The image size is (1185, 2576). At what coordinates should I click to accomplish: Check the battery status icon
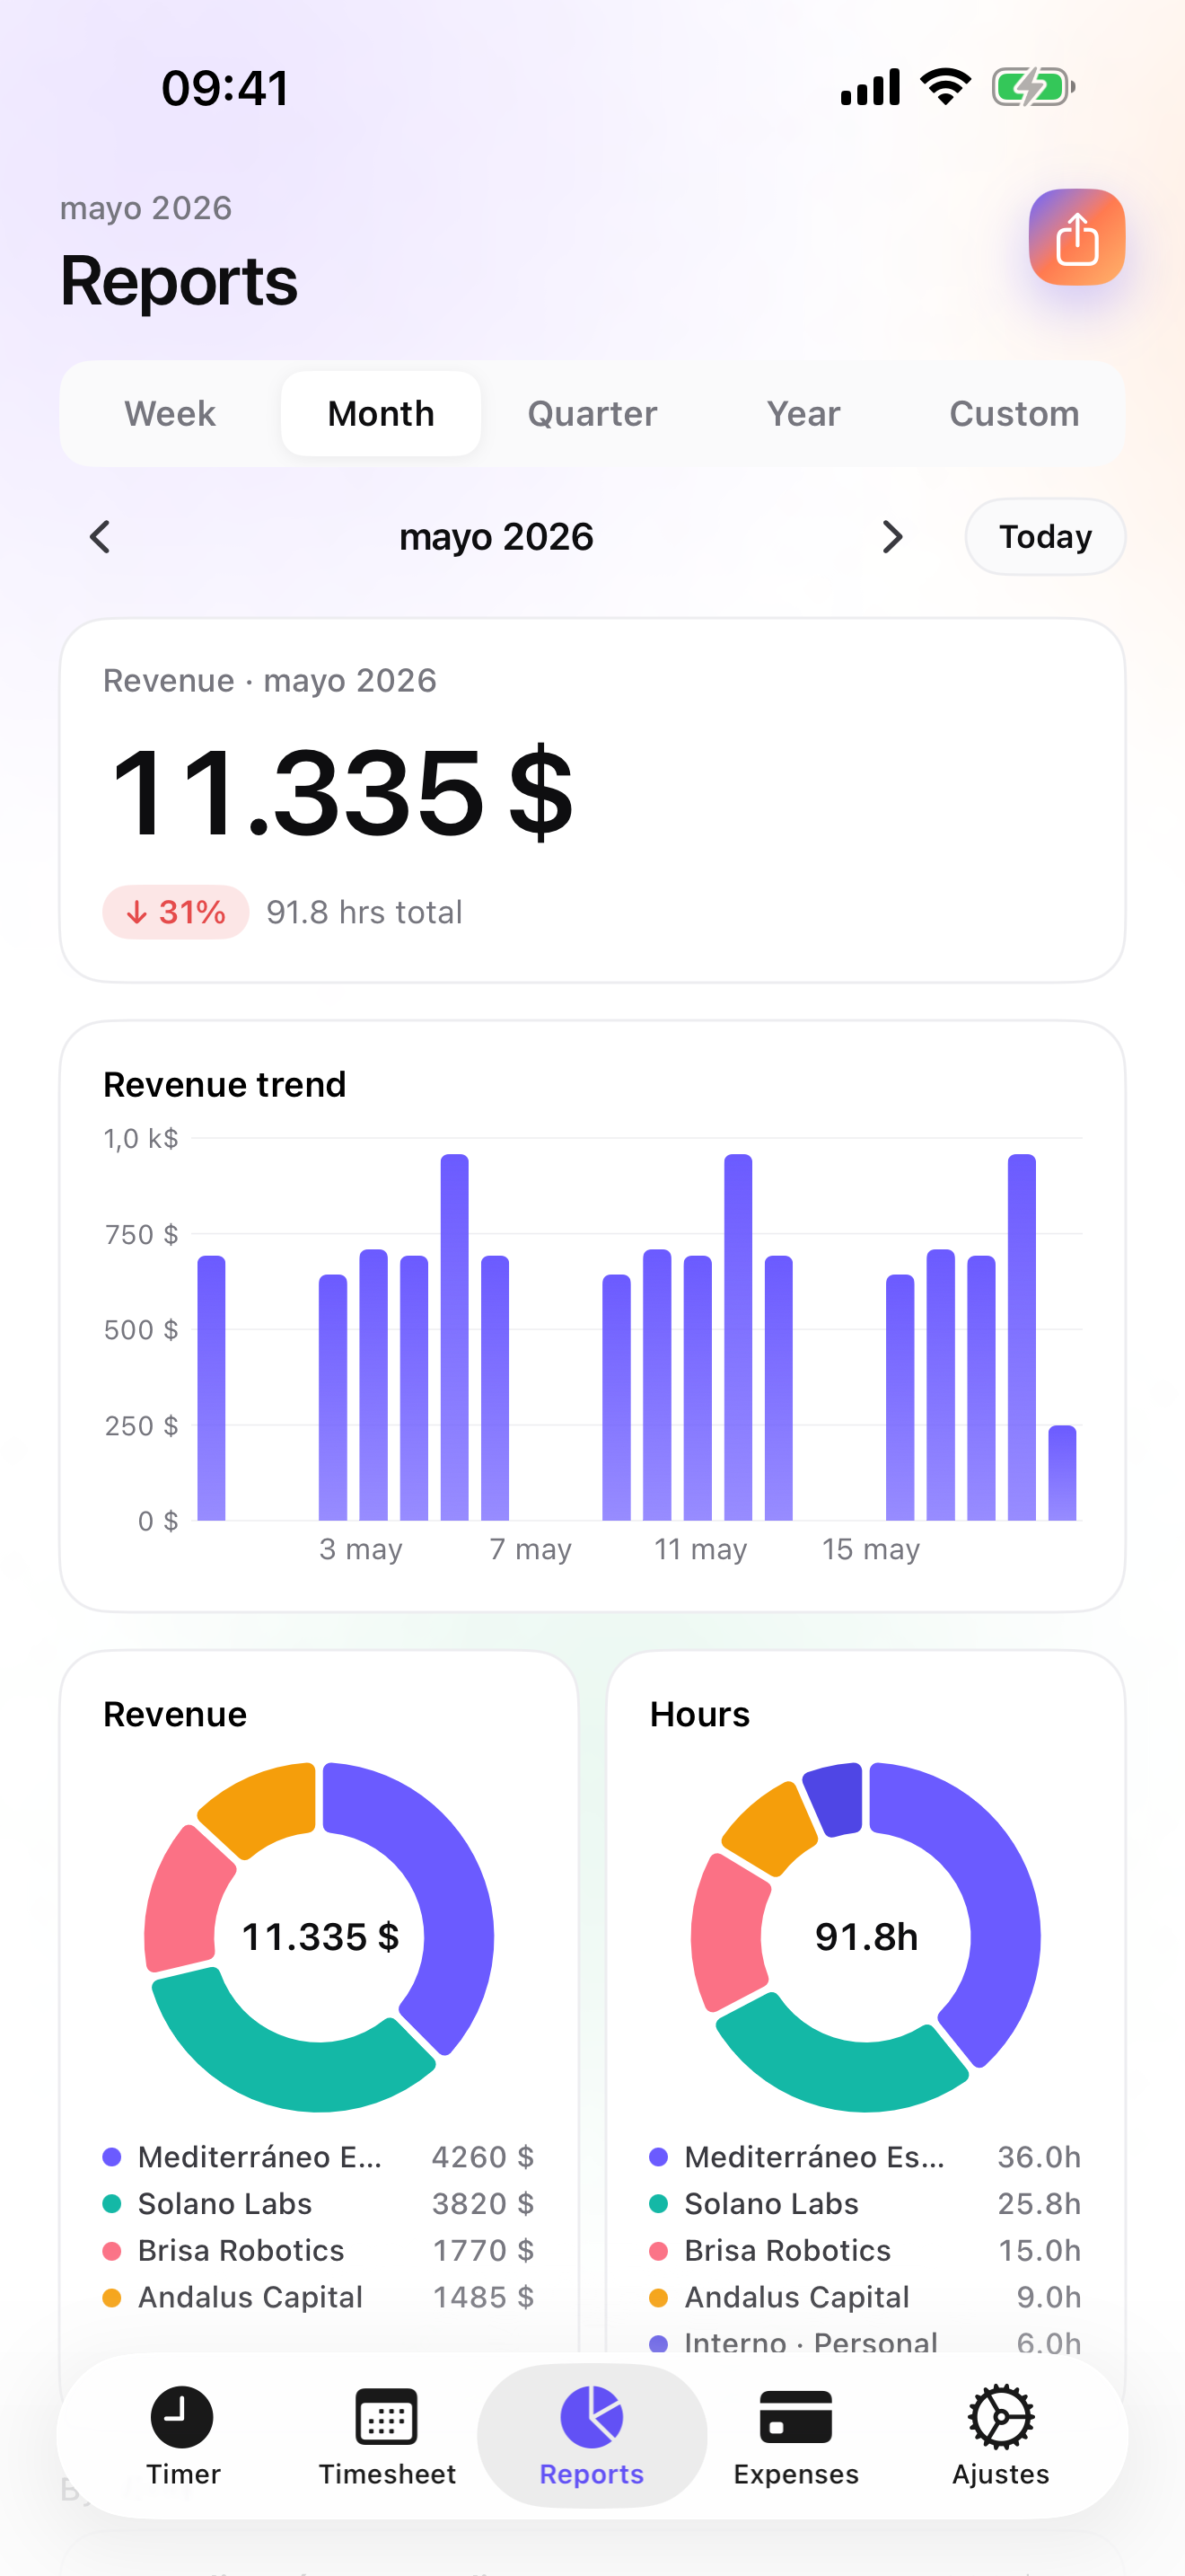[x=1033, y=87]
